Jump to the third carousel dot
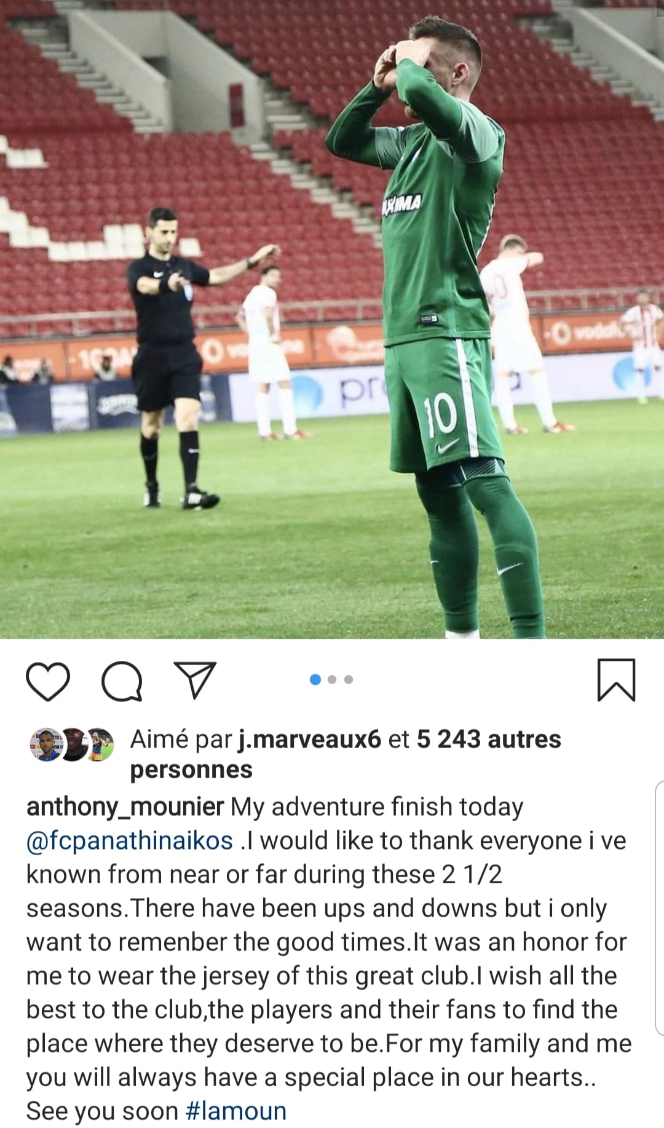 click(x=349, y=679)
